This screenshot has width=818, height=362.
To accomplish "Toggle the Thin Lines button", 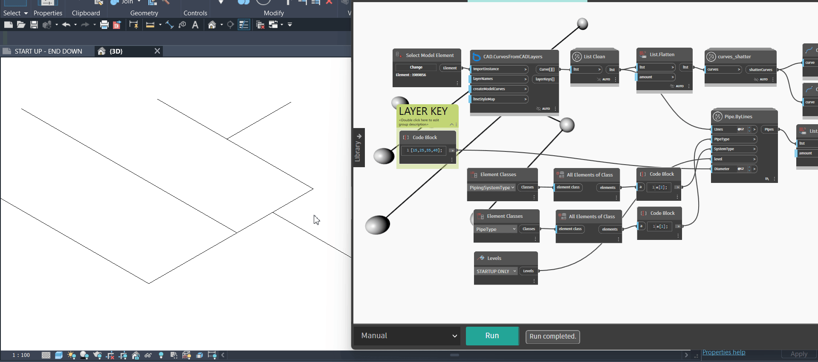I will pos(244,25).
